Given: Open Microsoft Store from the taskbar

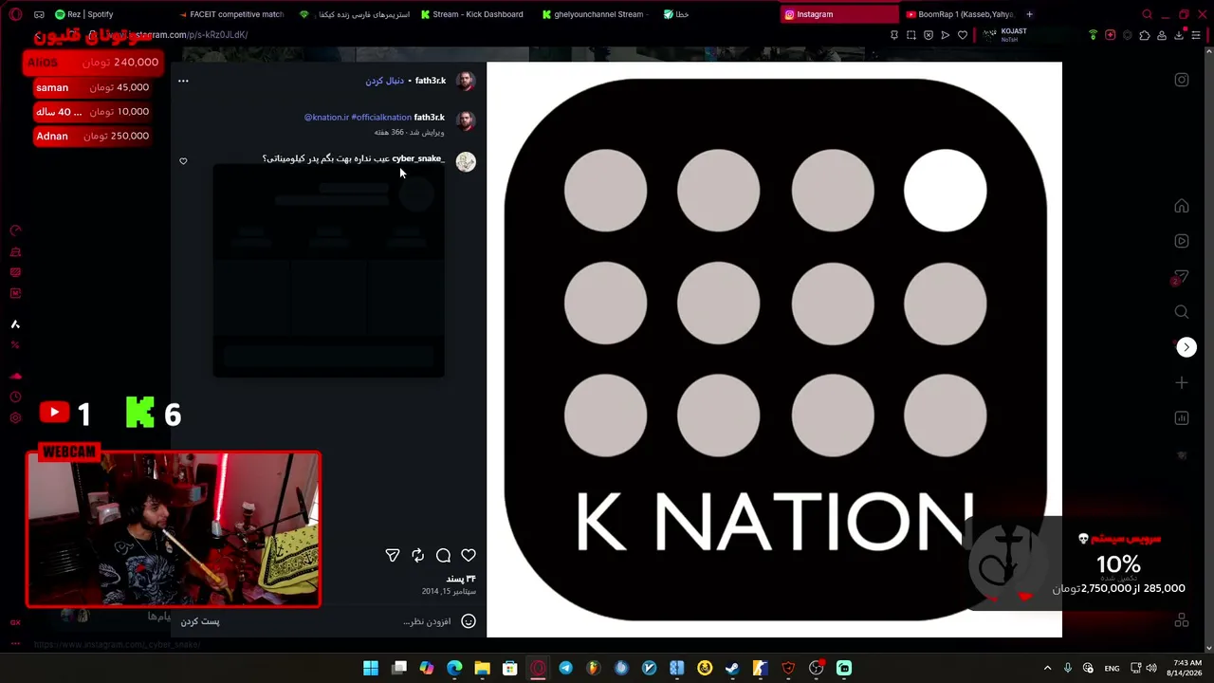Looking at the screenshot, I should (510, 668).
